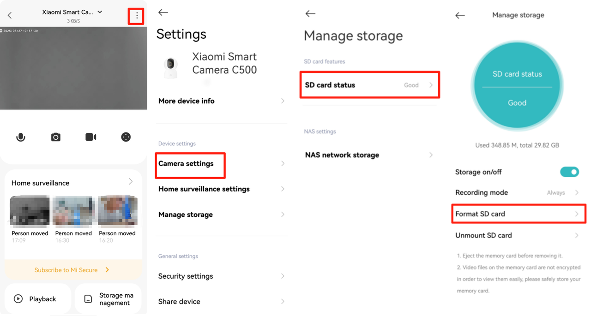
Task: Open Home surveillance settings
Action: [204, 189]
